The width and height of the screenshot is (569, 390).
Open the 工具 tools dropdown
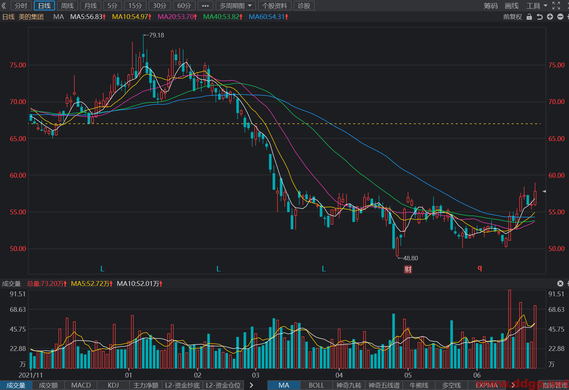click(537, 6)
